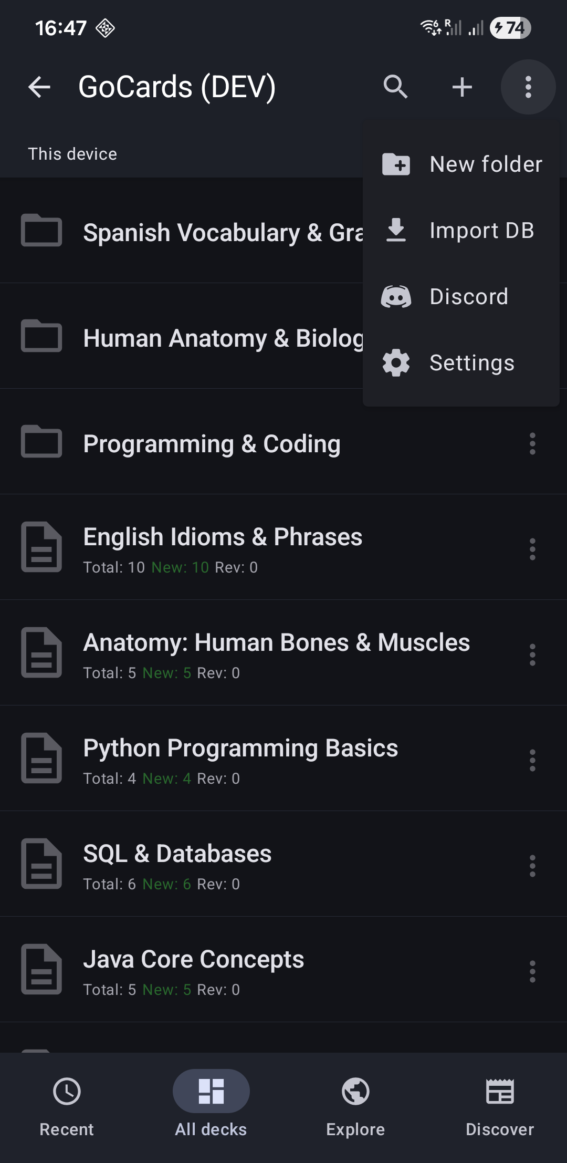567x1163 pixels.
Task: Go back using the arrow icon
Action: point(39,87)
